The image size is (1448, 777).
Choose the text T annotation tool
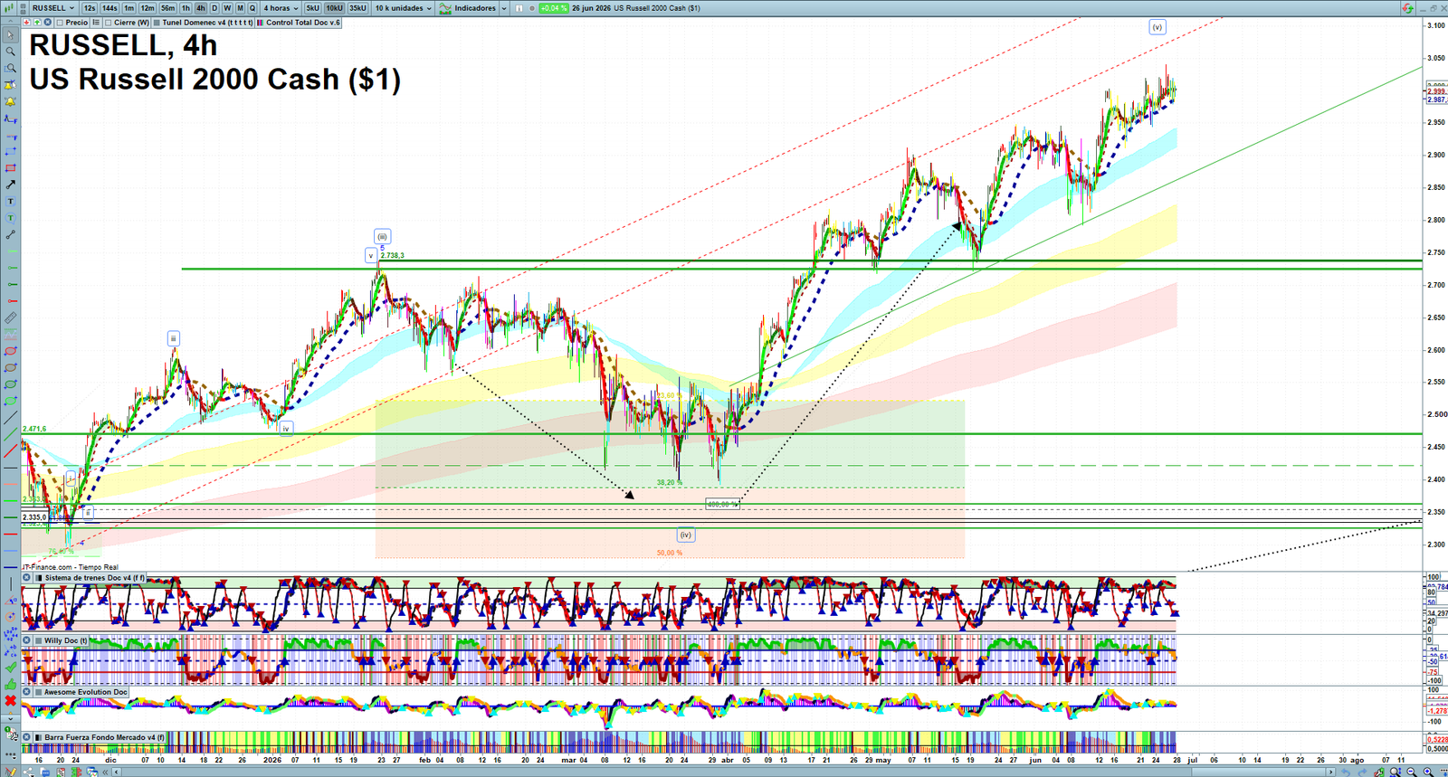[11, 202]
